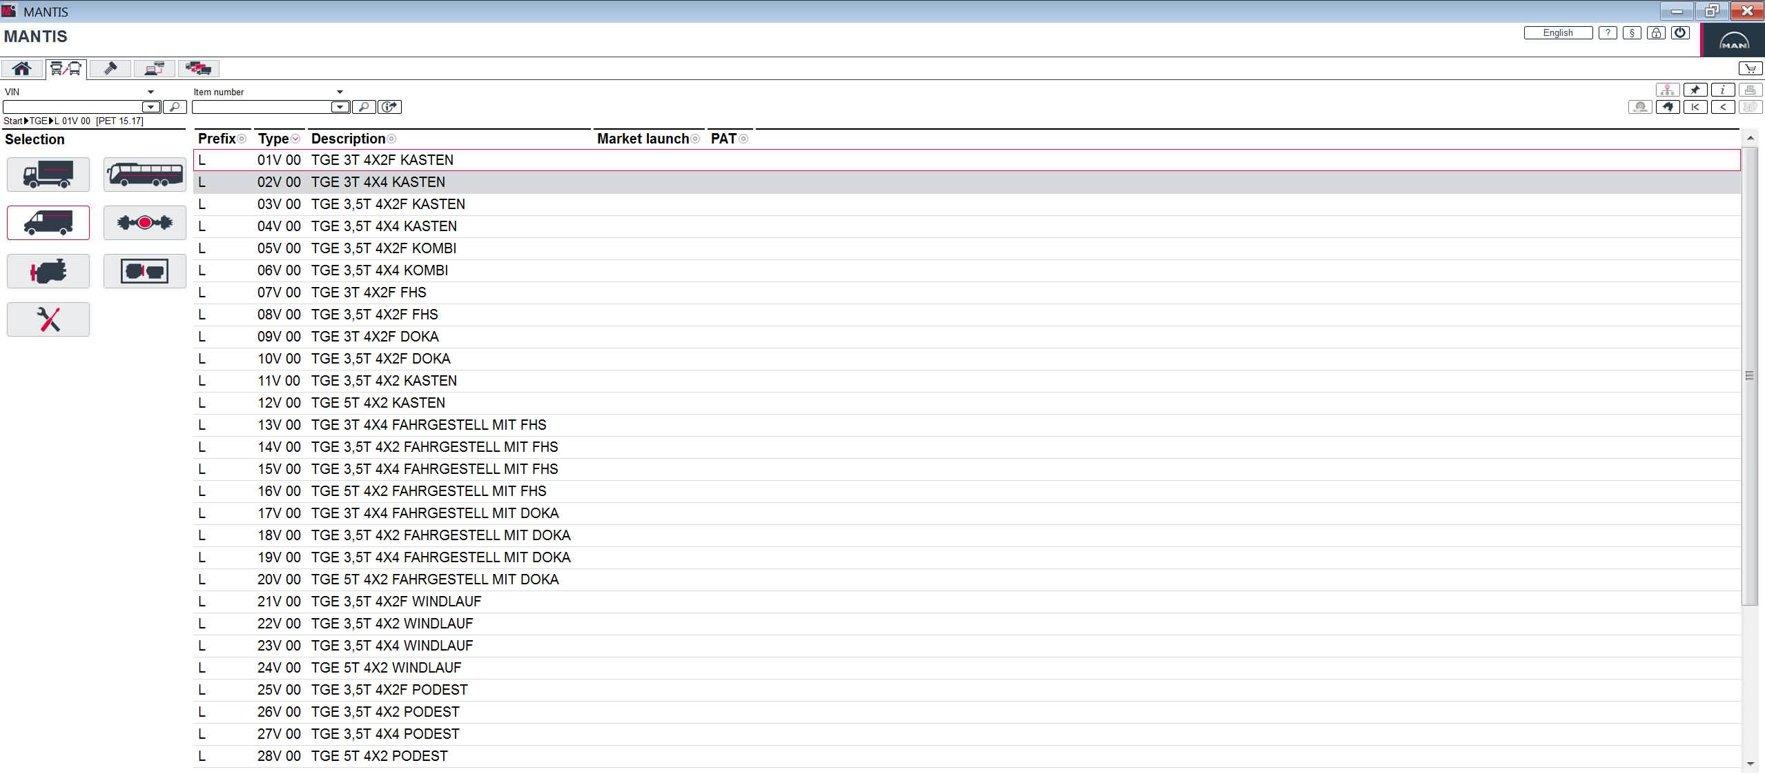Select the axle category icon

coord(145,223)
